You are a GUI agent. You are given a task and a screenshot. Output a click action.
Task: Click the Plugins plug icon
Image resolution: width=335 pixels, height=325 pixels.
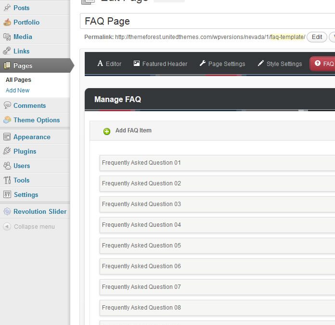[7, 151]
